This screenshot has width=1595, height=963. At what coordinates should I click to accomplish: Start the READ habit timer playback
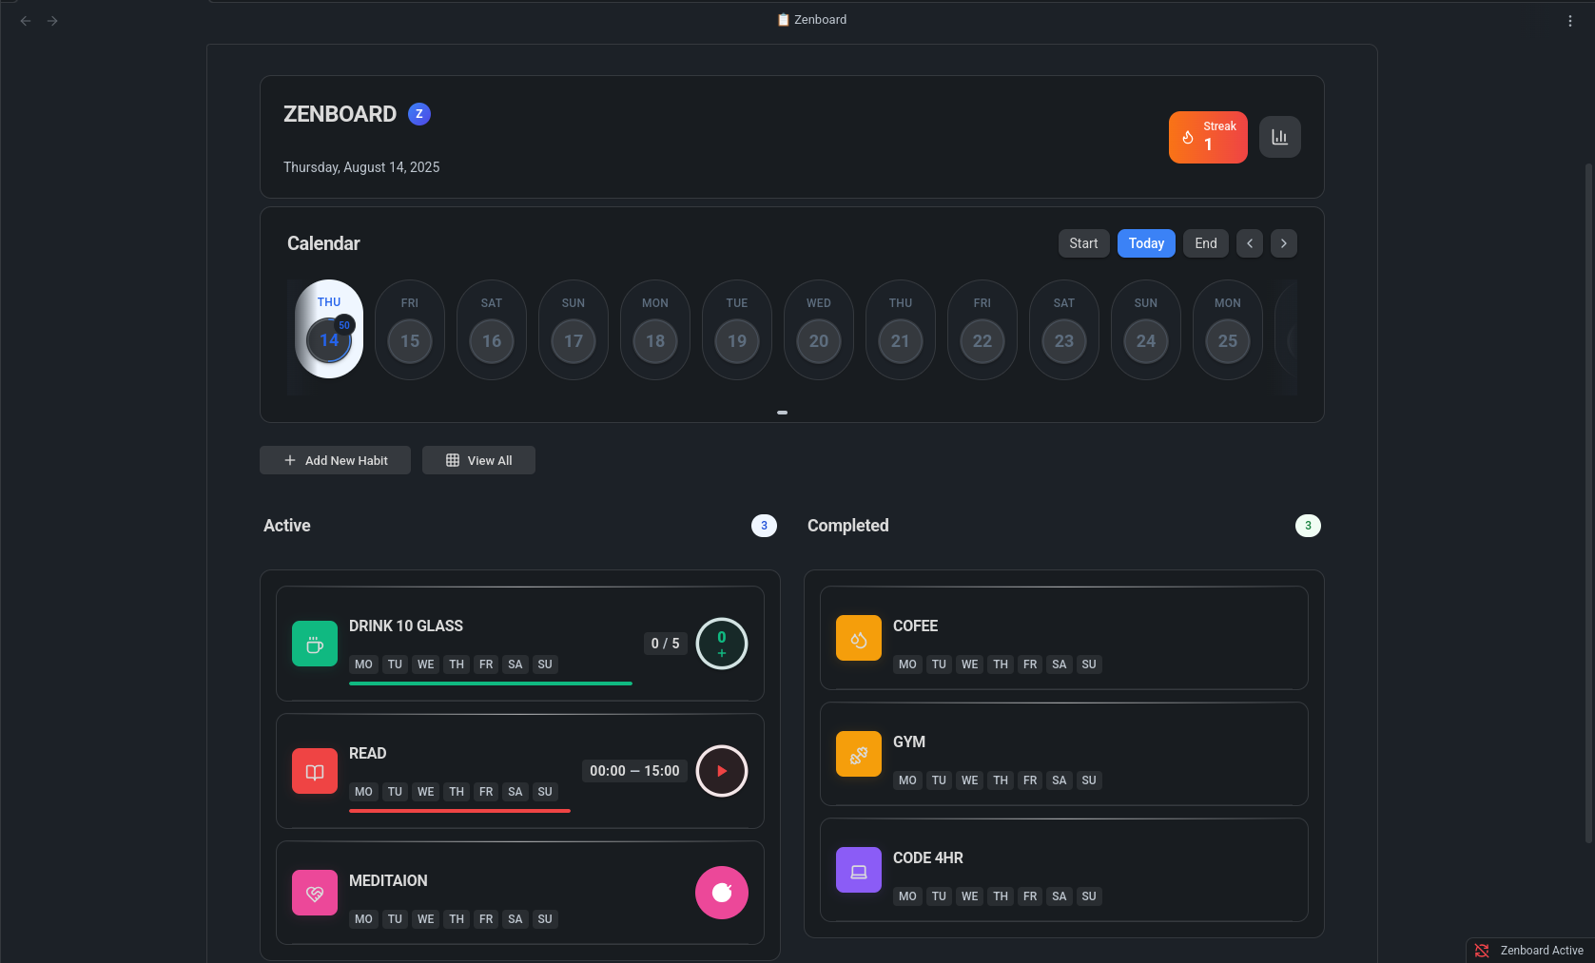pyautogui.click(x=721, y=771)
